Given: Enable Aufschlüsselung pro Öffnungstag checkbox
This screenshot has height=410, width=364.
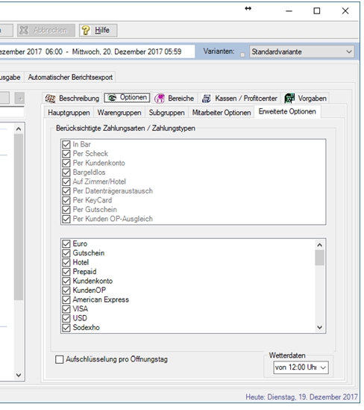Looking at the screenshot, I should pyautogui.click(x=59, y=359).
